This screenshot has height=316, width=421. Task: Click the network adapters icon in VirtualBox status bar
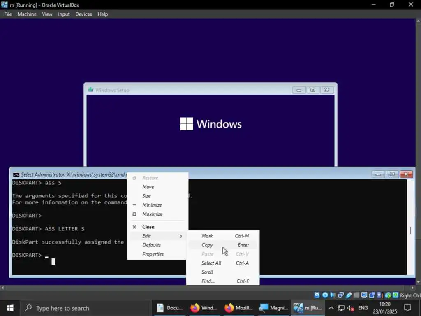click(x=341, y=295)
